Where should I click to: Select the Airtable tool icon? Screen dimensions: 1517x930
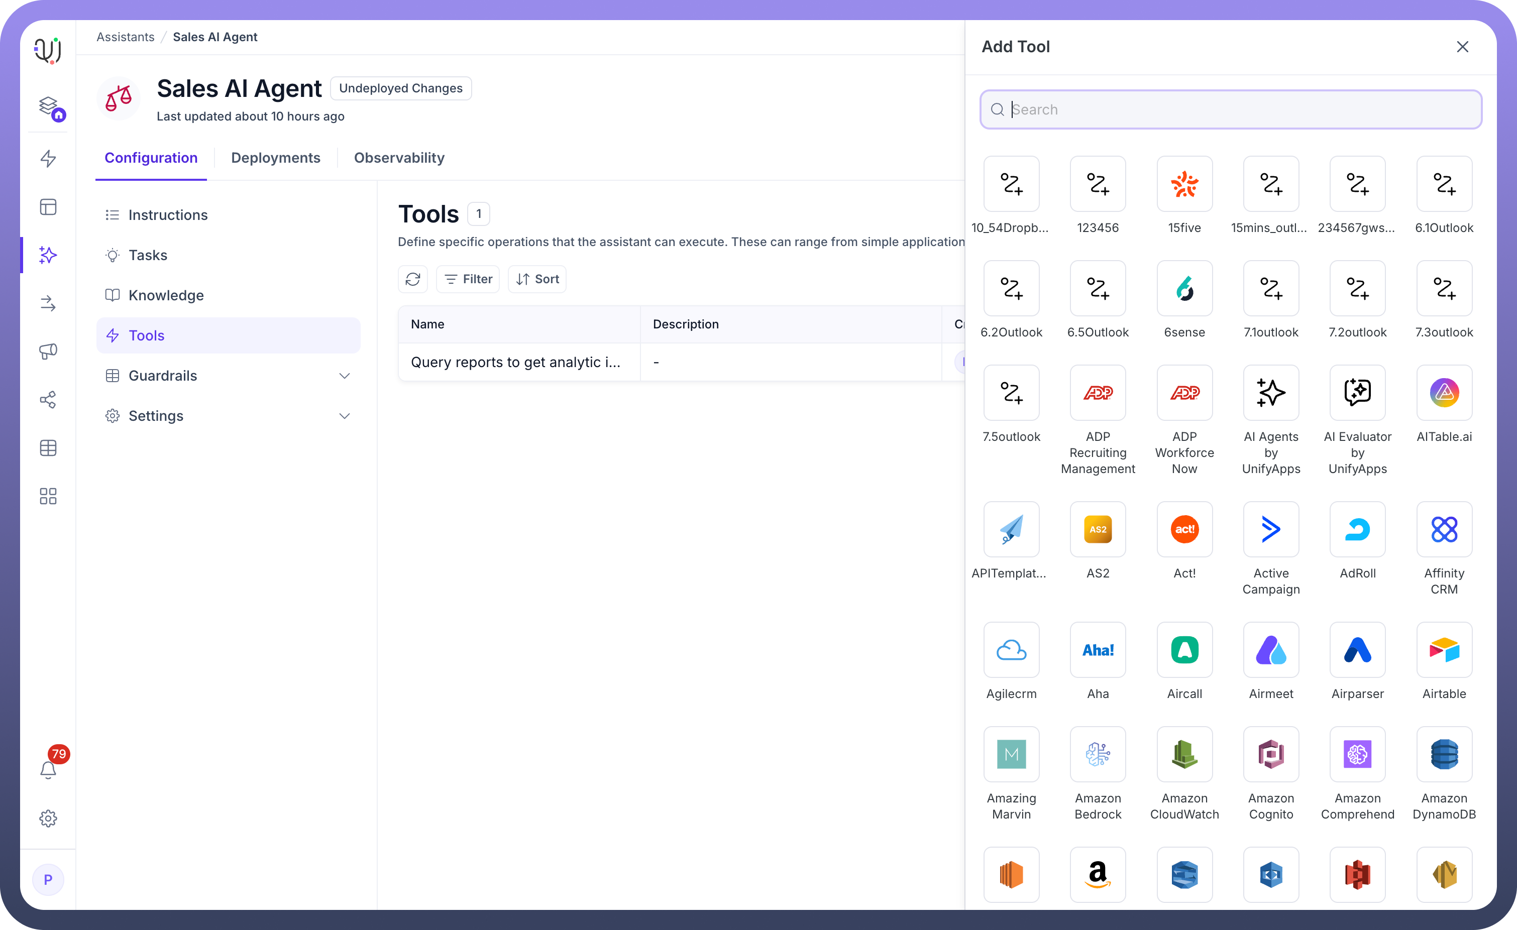[1444, 650]
